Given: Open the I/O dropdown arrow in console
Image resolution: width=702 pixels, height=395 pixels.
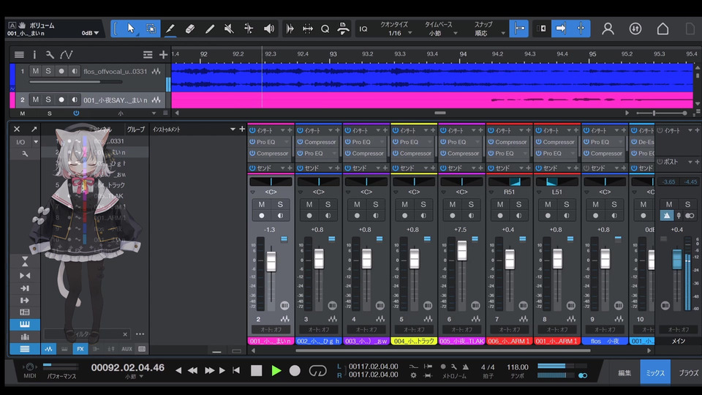Looking at the screenshot, I should [36, 142].
